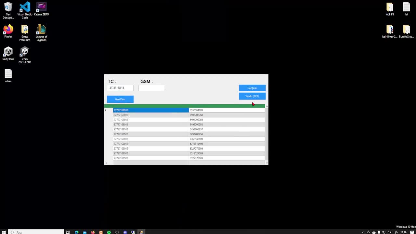Open the list file icon on desktop

[406, 9]
